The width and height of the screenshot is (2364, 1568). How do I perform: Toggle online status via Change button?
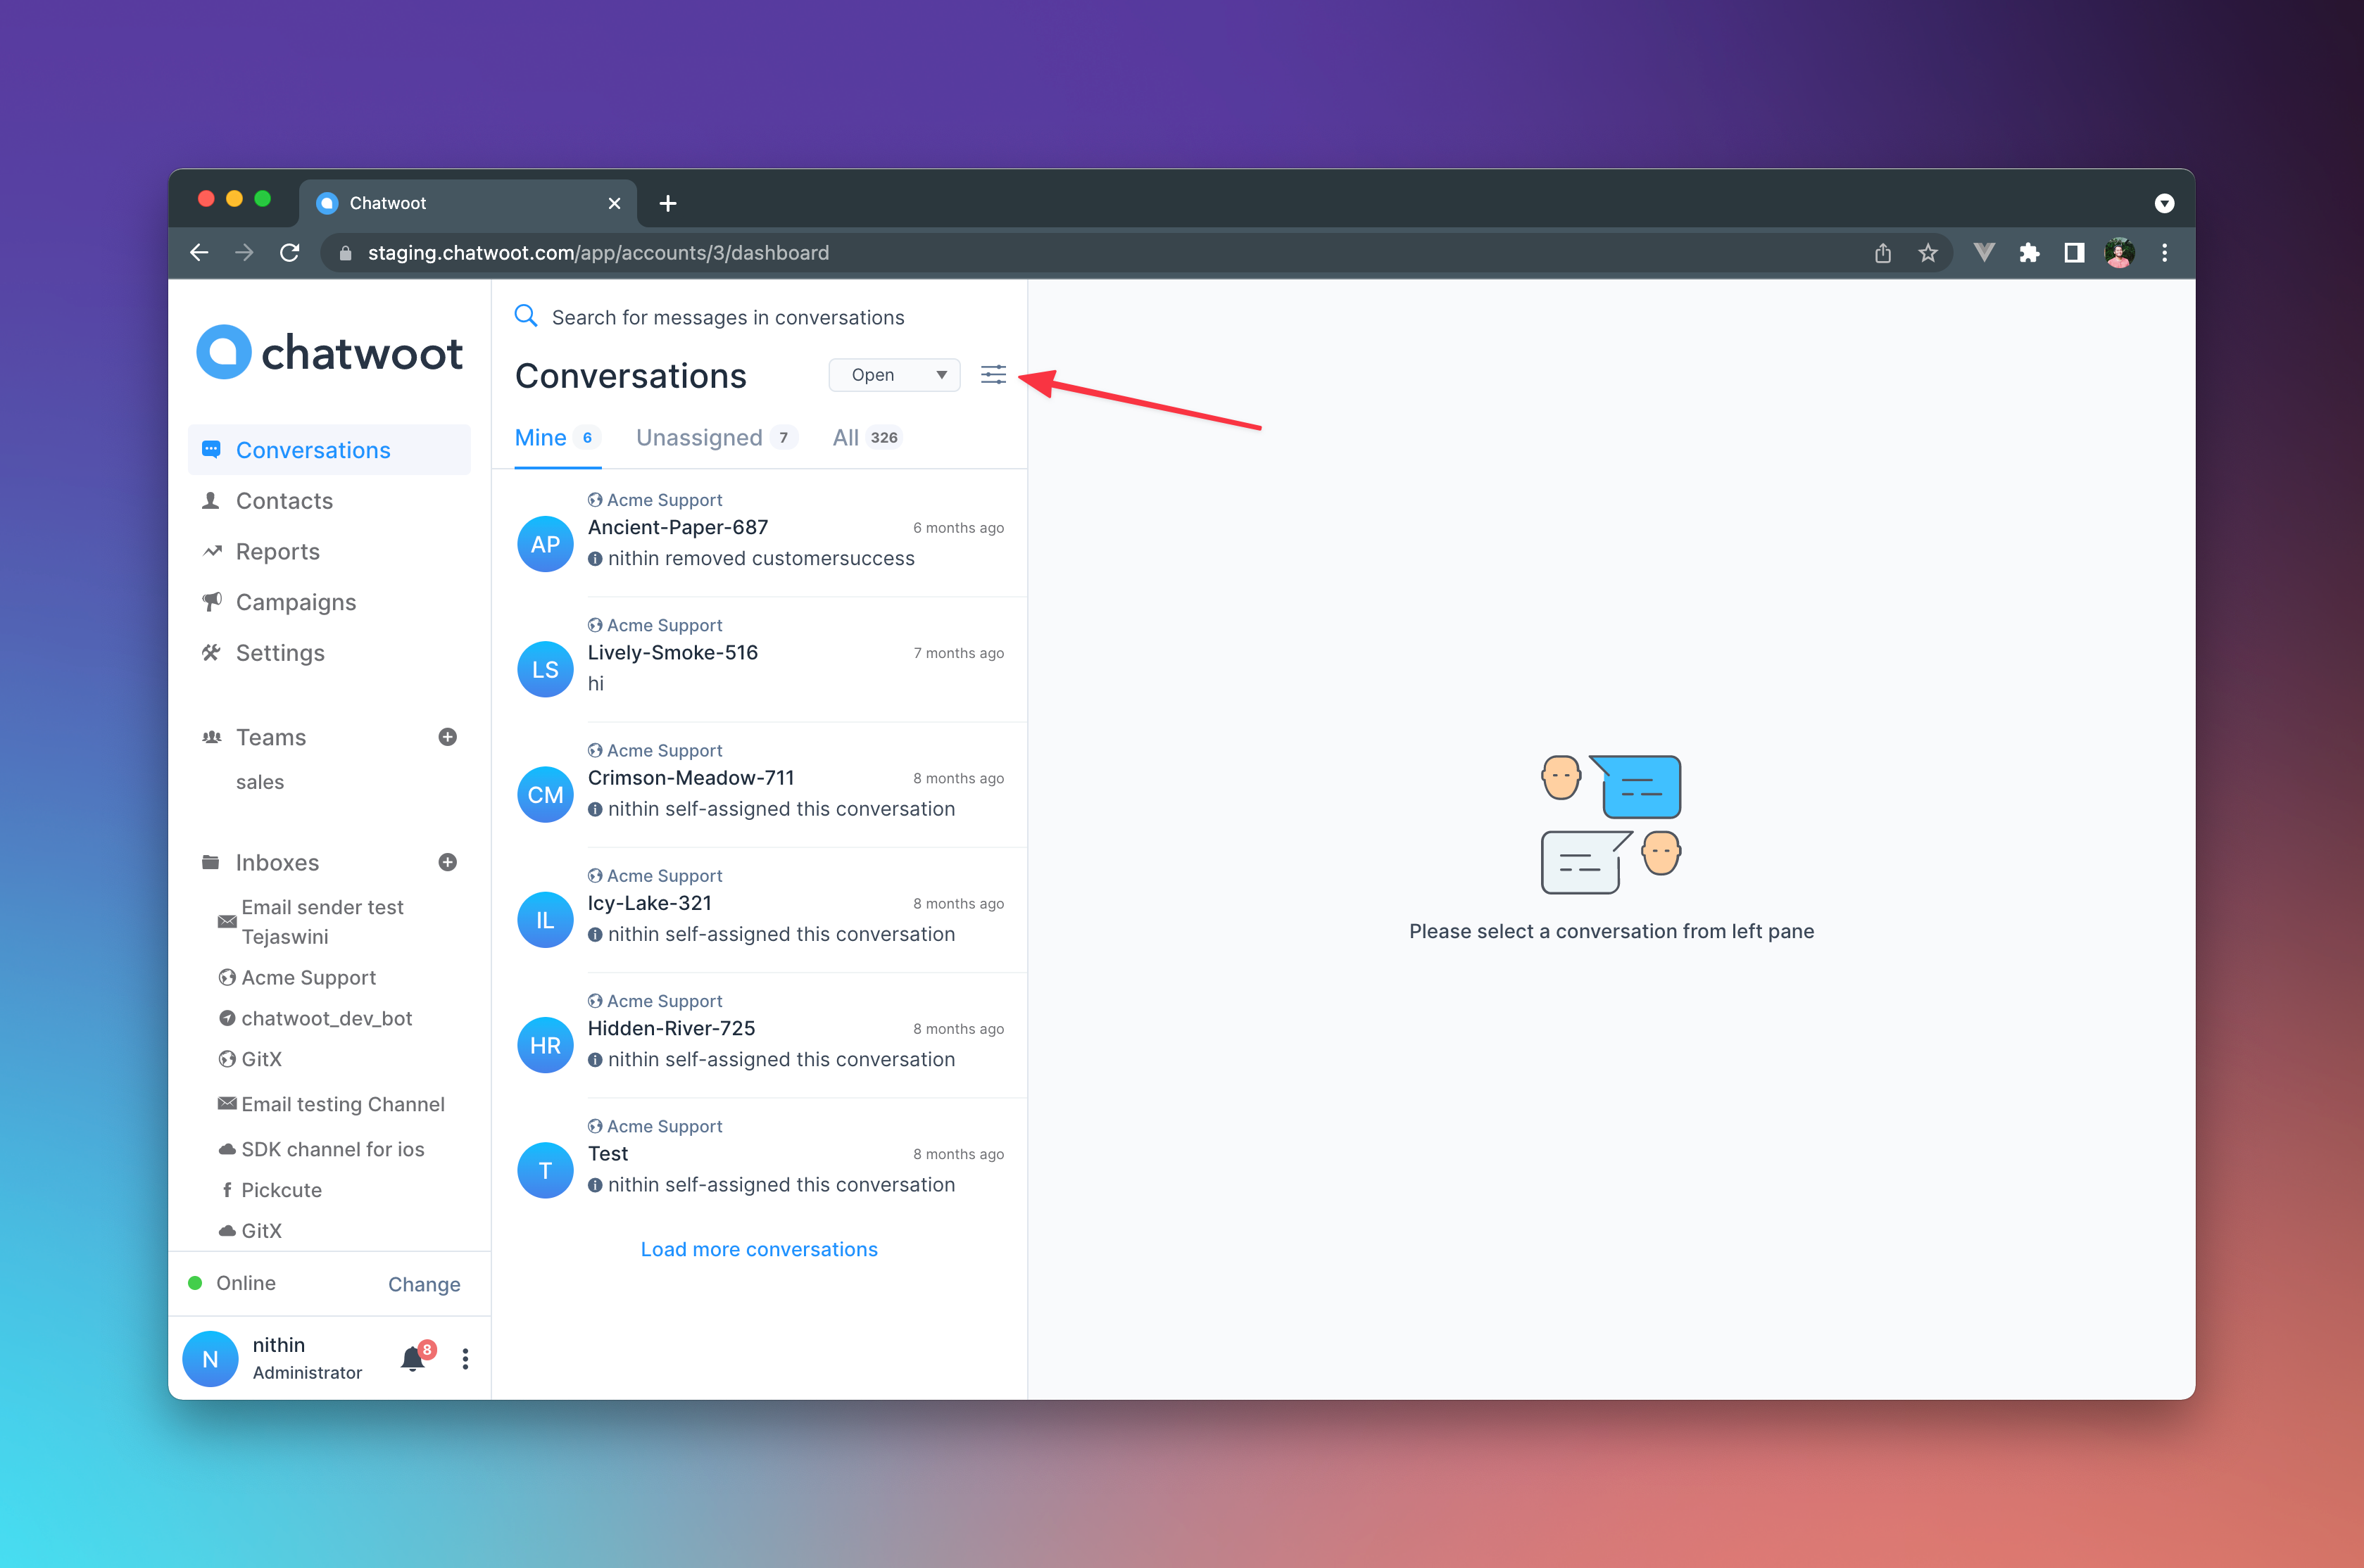tap(424, 1283)
